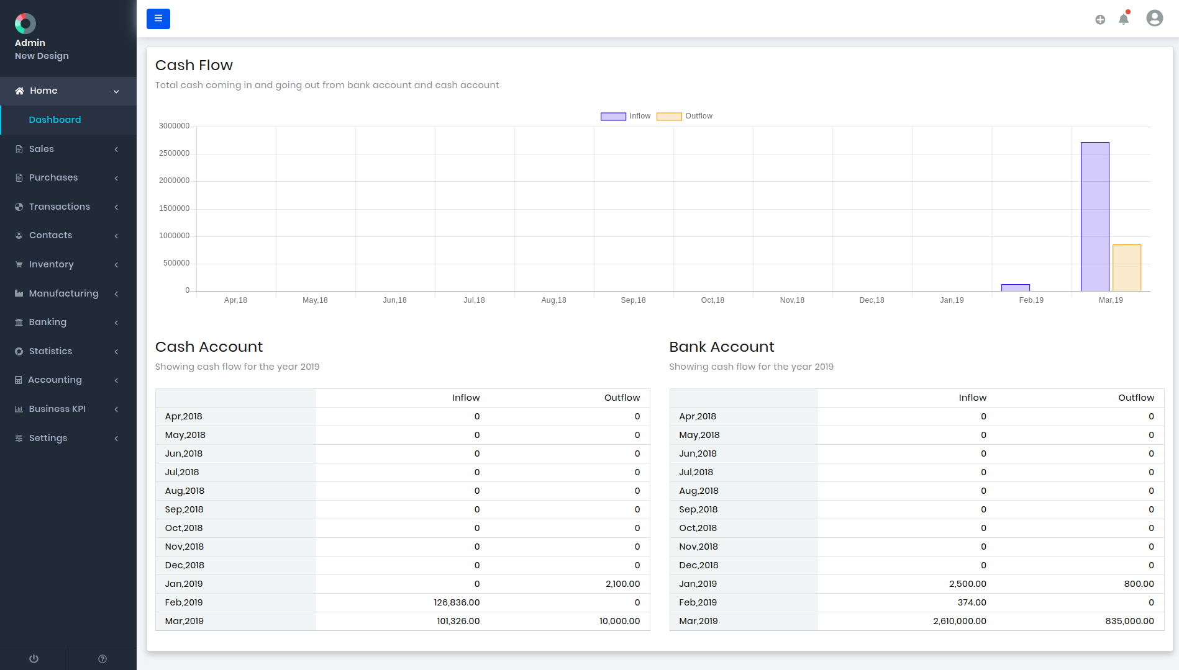Expand the Contacts submenu arrow
The image size is (1179, 670).
pos(116,236)
